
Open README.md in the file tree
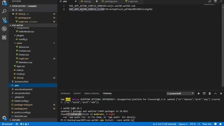point(21,117)
